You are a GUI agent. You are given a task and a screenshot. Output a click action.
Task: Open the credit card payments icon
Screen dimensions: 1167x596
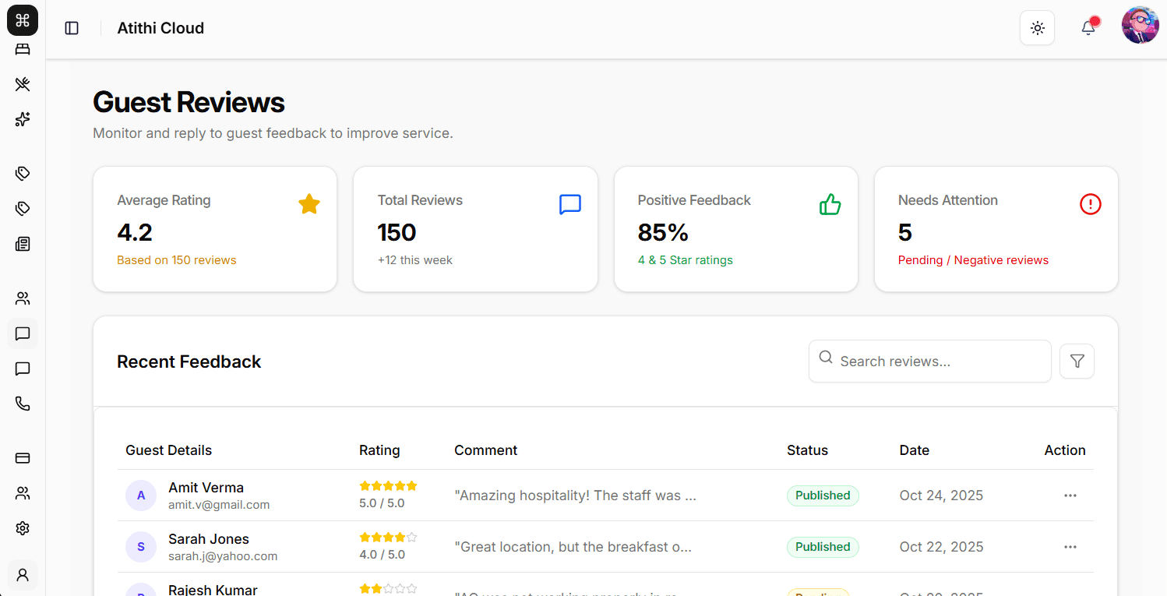point(23,458)
